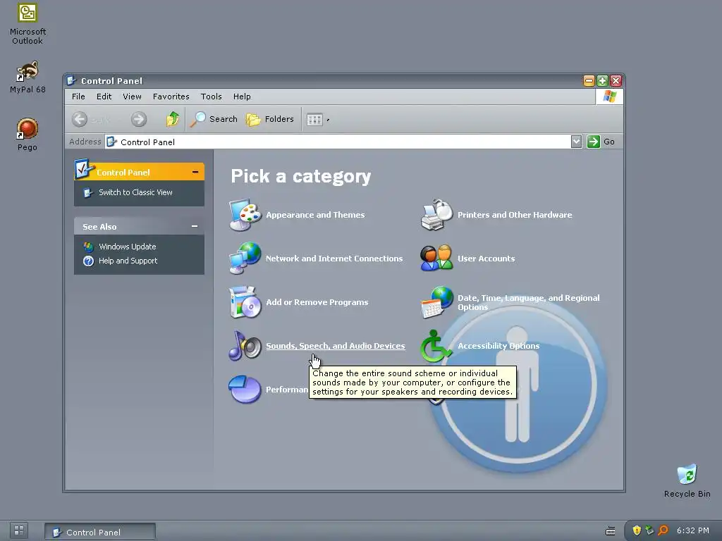This screenshot has width=722, height=541.
Task: Click the Printers and Other Hardware icon
Action: click(x=436, y=214)
